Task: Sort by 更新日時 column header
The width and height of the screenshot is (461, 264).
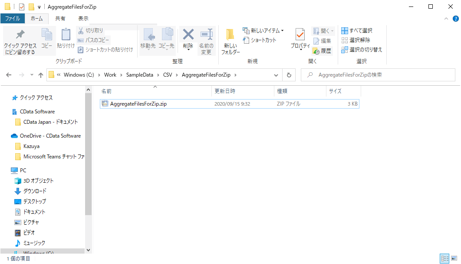Action: (243, 91)
